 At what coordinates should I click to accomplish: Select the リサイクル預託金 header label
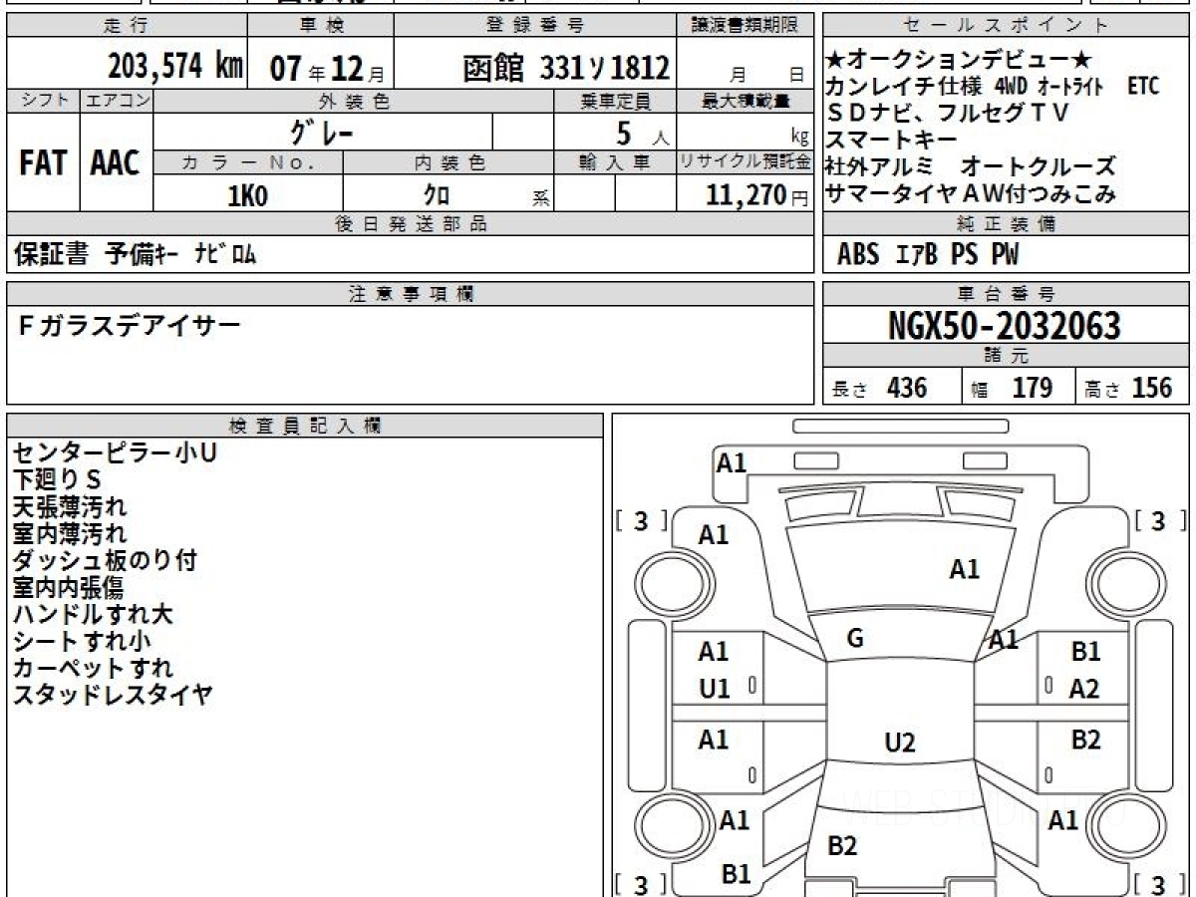click(746, 163)
